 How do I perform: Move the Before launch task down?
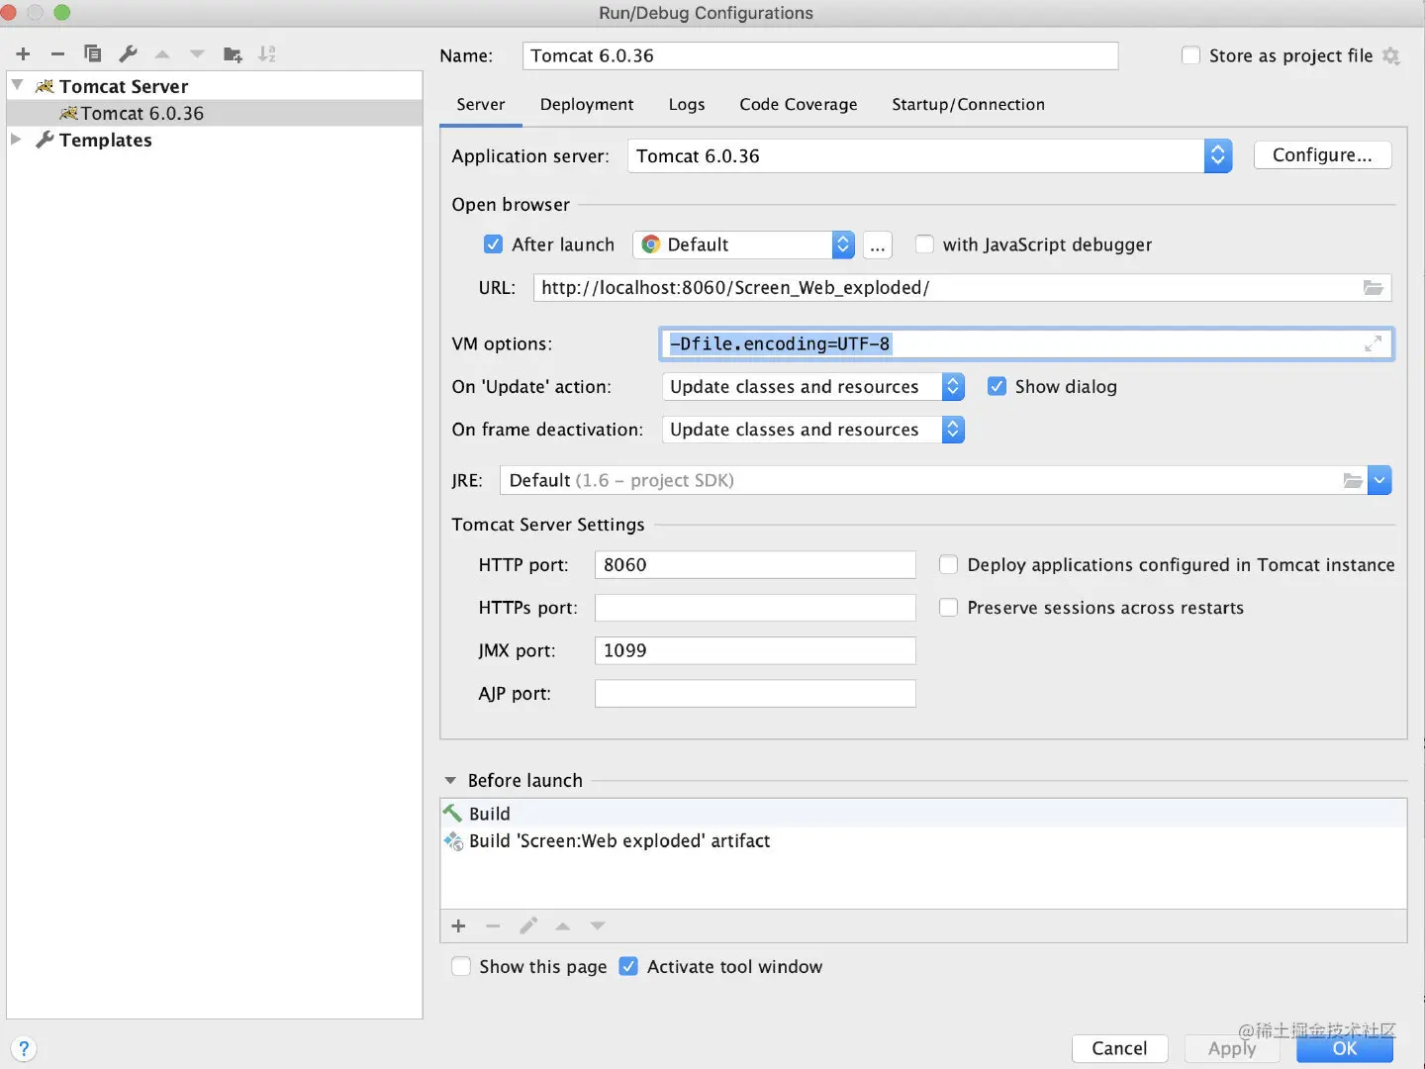point(598,926)
